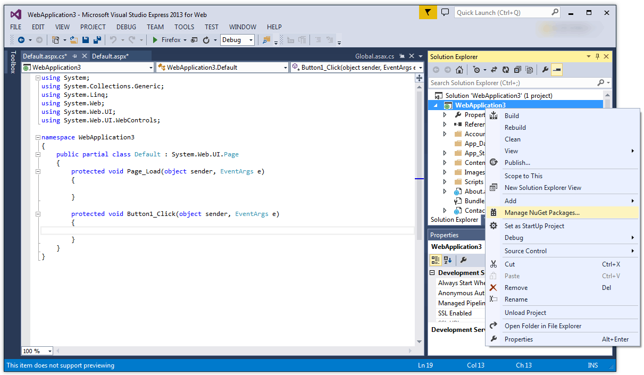Open the Button1_Click member dropdown

[421, 68]
